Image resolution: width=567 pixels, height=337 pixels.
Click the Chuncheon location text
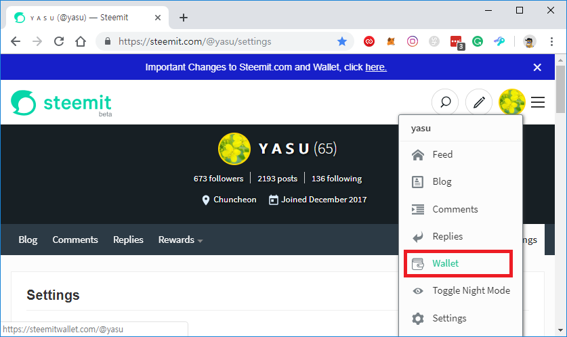pyautogui.click(x=234, y=200)
